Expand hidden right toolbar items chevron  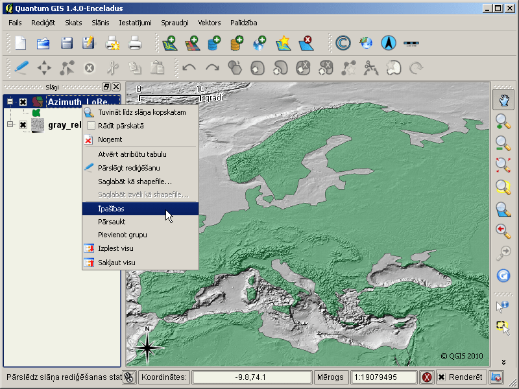coord(503,362)
